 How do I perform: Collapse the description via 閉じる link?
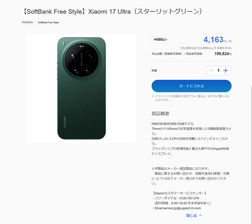[191, 215]
